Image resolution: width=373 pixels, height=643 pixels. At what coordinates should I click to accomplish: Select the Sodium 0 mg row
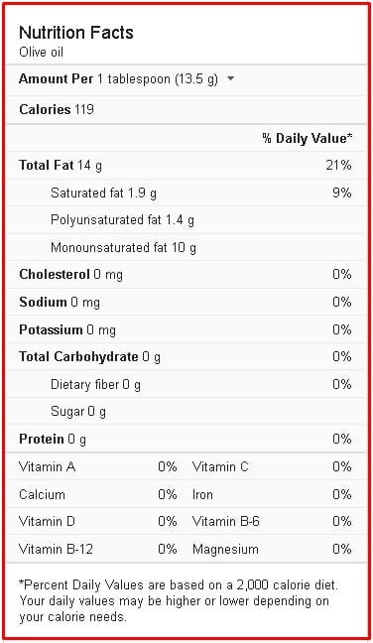(186, 303)
